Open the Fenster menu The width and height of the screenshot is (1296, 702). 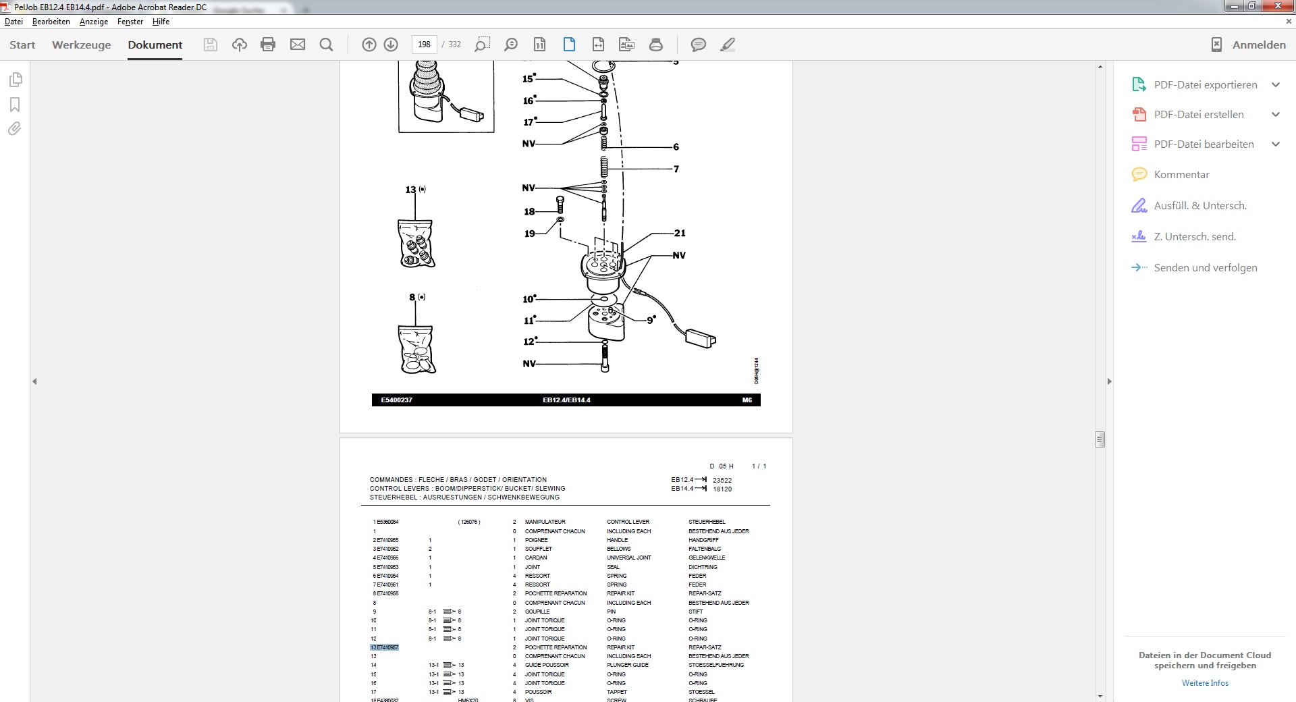130,22
